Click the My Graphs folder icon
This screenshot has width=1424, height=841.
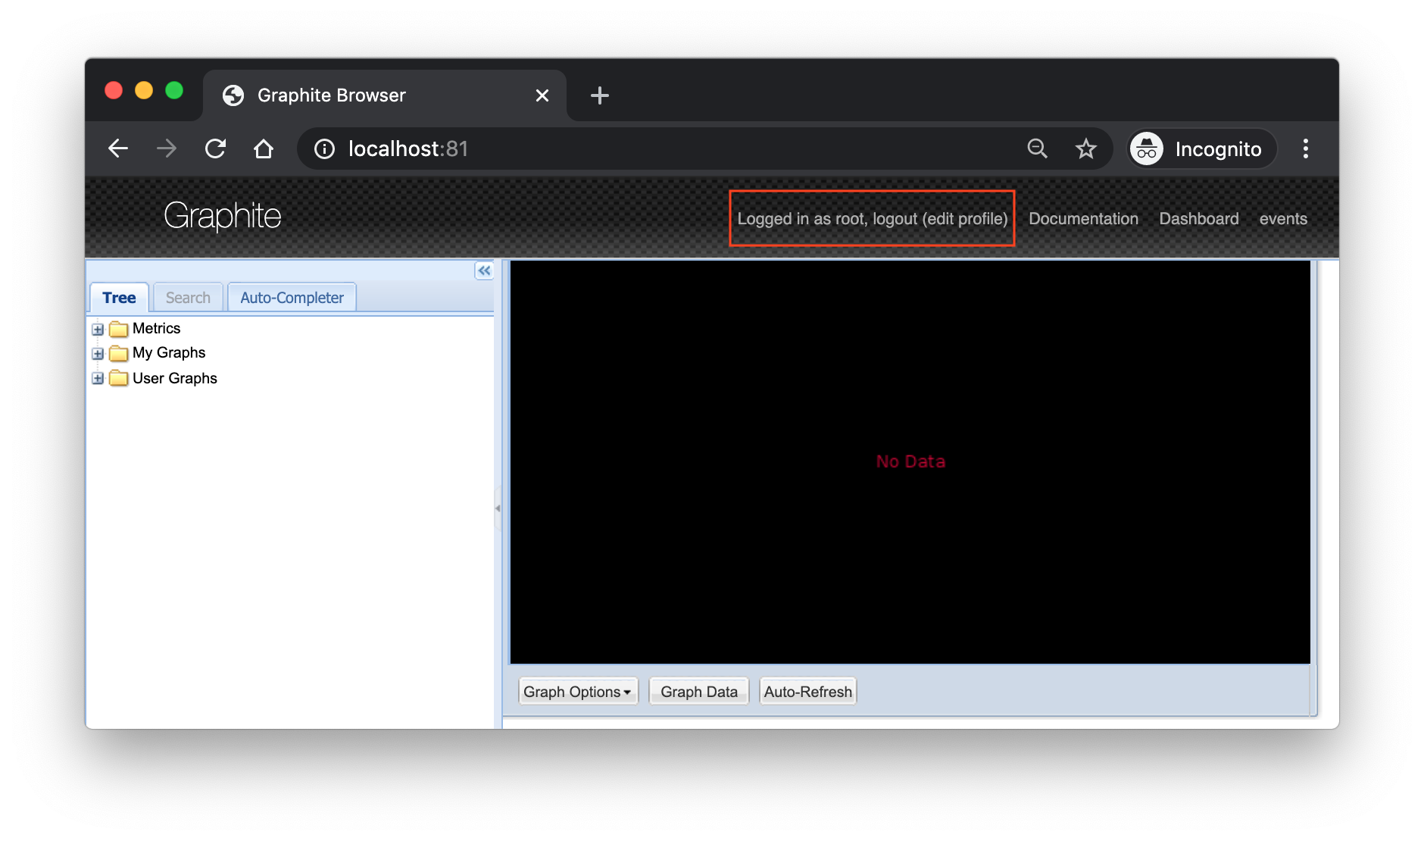click(x=118, y=353)
